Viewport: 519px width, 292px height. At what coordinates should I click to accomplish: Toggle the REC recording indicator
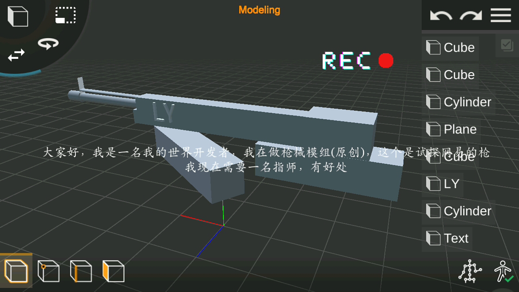coord(386,60)
